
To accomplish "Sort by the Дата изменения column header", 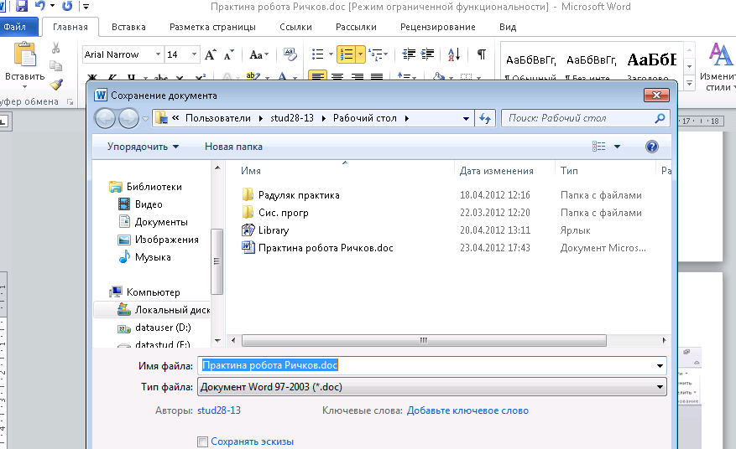I will tap(496, 171).
